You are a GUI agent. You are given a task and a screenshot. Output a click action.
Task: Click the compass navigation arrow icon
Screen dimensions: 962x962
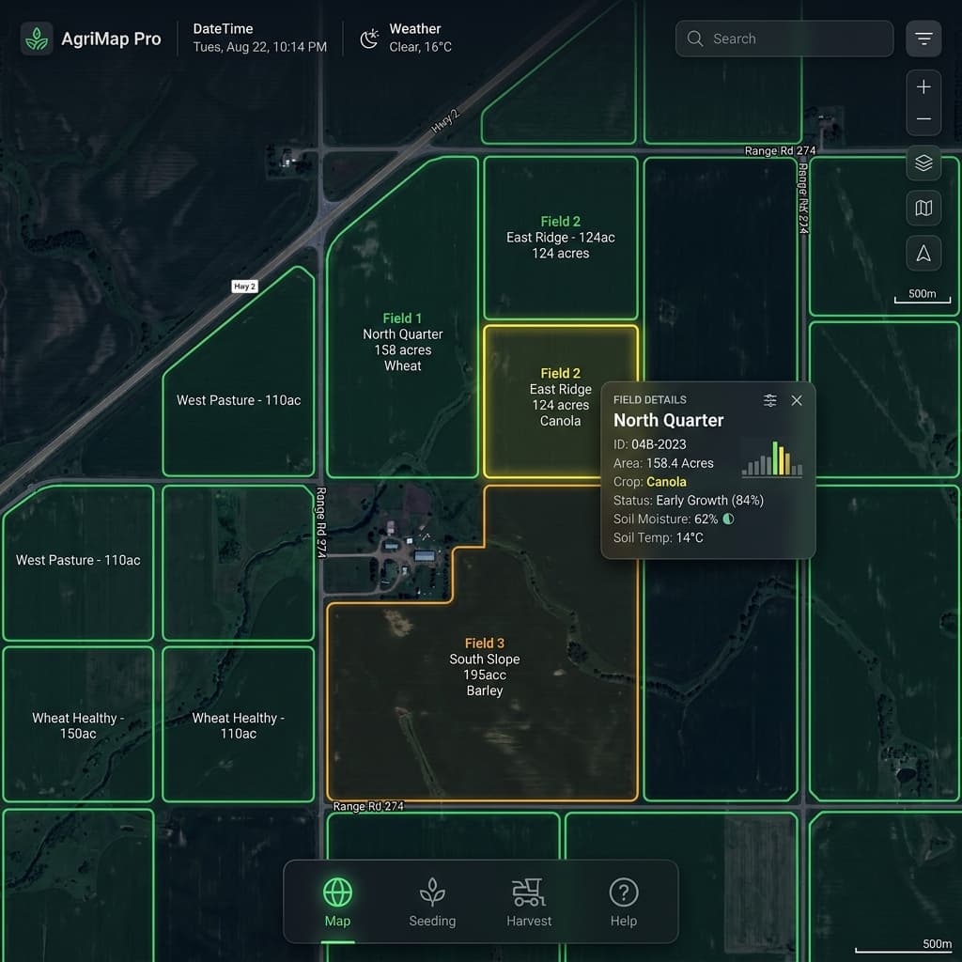pos(923,253)
